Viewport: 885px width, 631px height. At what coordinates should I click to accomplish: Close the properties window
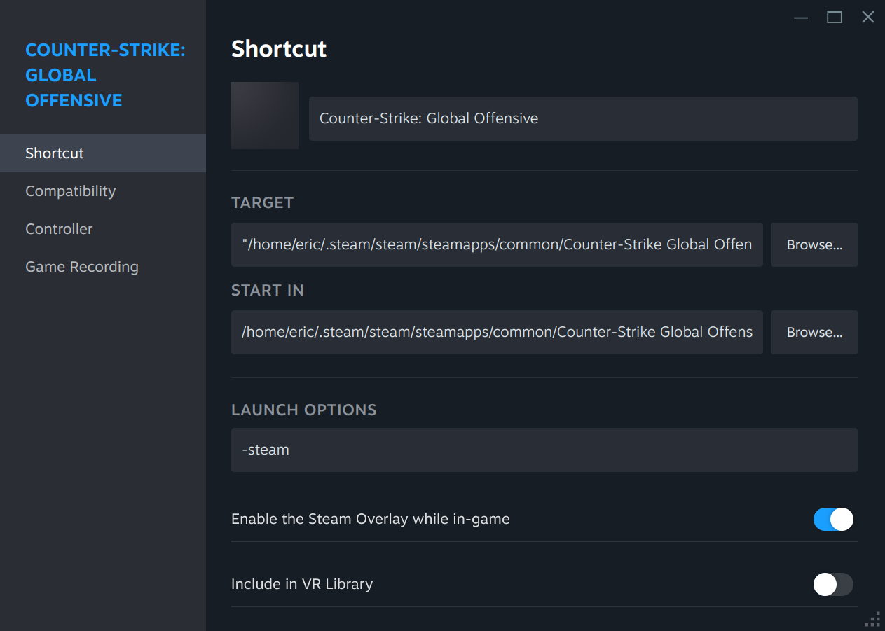[868, 18]
